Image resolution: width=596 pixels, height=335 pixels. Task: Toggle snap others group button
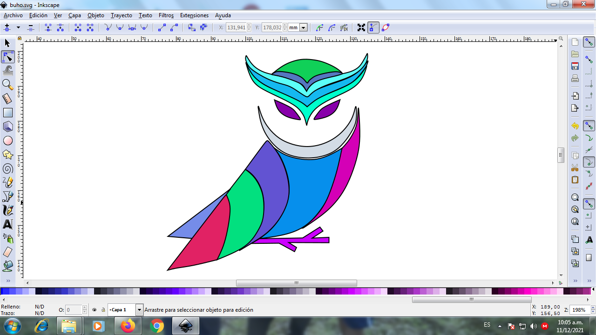coord(589,204)
